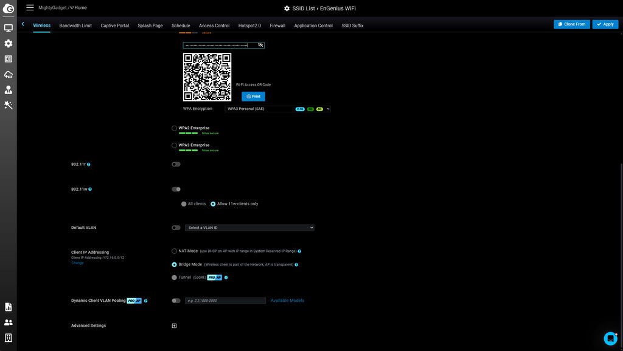Screen dimensions: 623x351
Task: Open the magic wand icon in the sidebar
Action: click(x=9, y=105)
